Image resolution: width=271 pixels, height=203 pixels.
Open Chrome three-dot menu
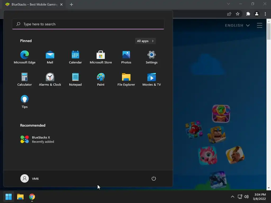click(x=265, y=14)
